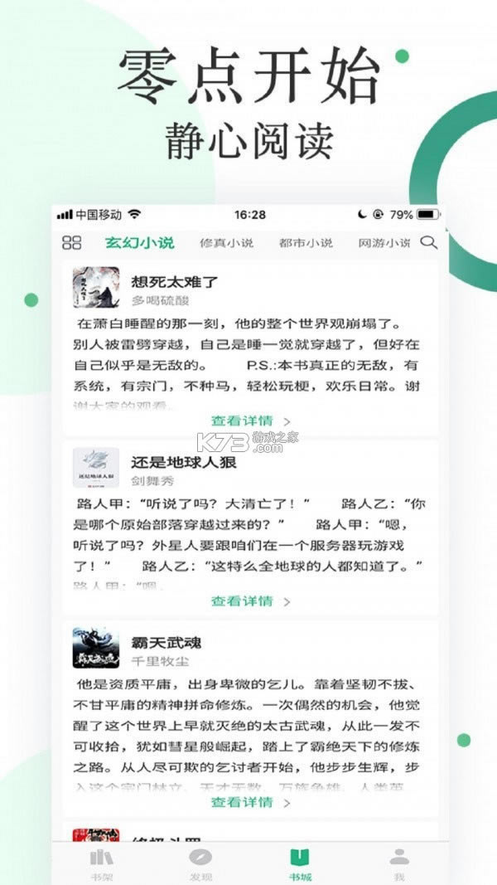
Task: Tap the author name 剑舞秀
Action: 152,481
